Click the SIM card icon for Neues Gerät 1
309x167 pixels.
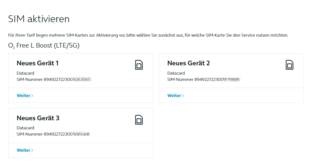[139, 65]
